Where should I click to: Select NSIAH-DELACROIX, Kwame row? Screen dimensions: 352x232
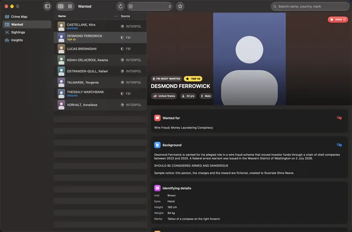[100, 60]
